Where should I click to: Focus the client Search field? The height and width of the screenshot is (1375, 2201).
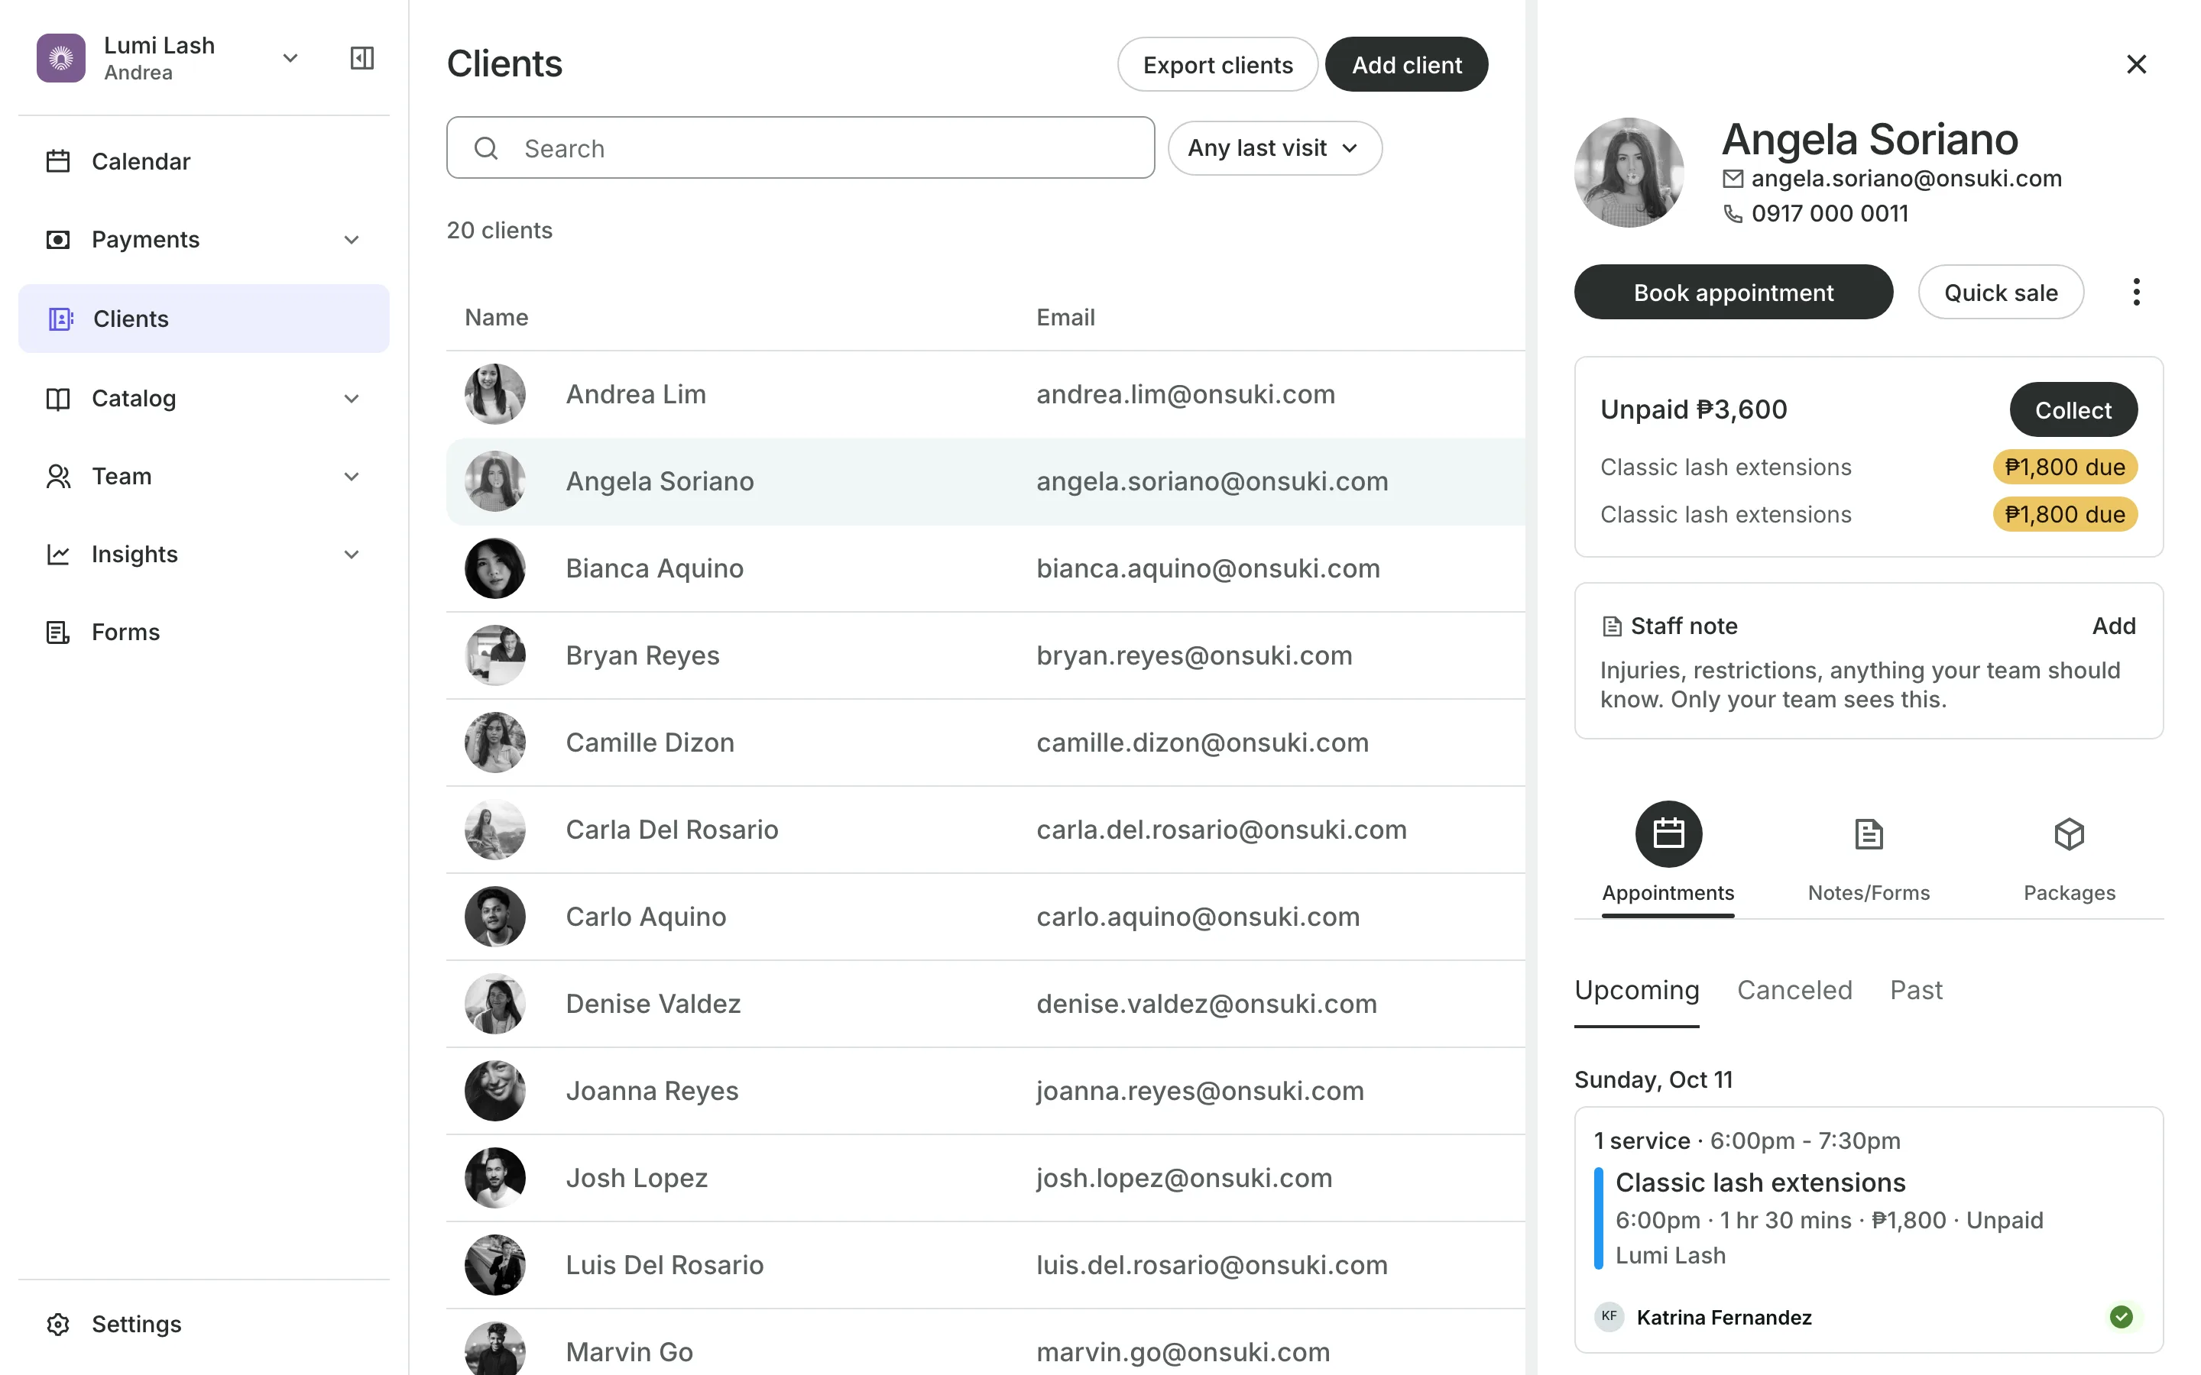(800, 148)
